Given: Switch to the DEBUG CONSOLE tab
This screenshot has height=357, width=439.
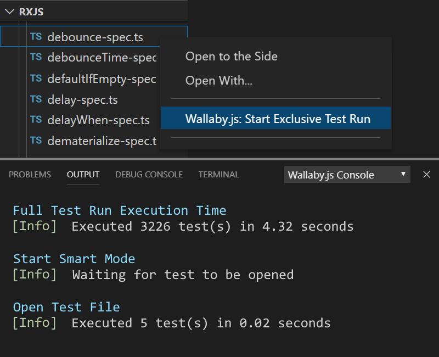Looking at the screenshot, I should tap(149, 175).
